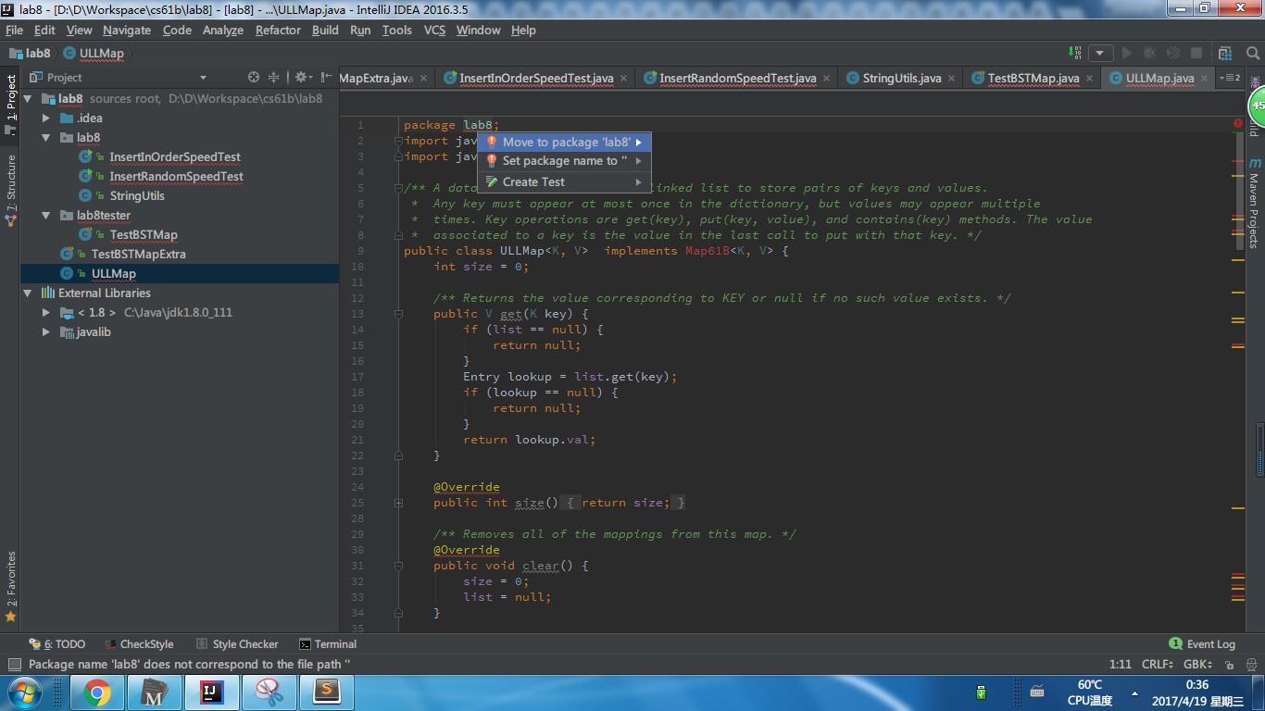The height and width of the screenshot is (711, 1265).
Task: Hide the Project panel with arrow icon
Action: 326,77
